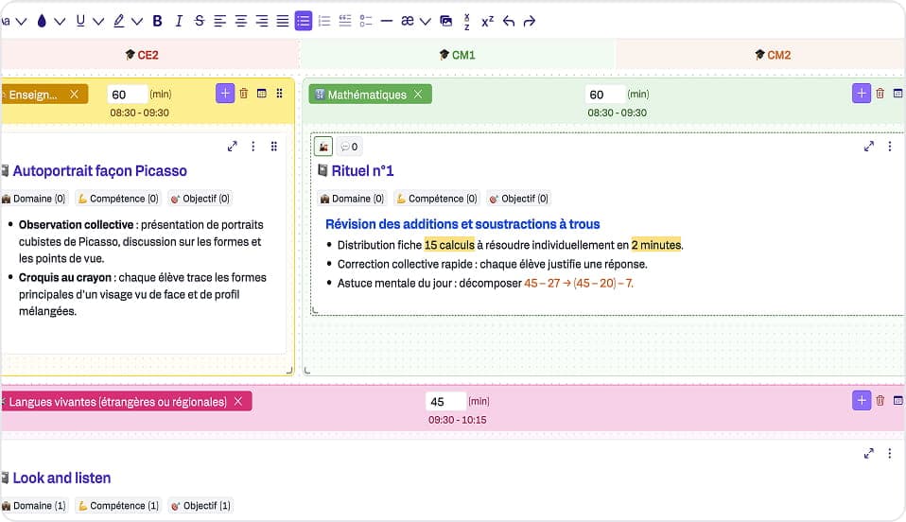Toggle the numbered list format

coord(324,21)
